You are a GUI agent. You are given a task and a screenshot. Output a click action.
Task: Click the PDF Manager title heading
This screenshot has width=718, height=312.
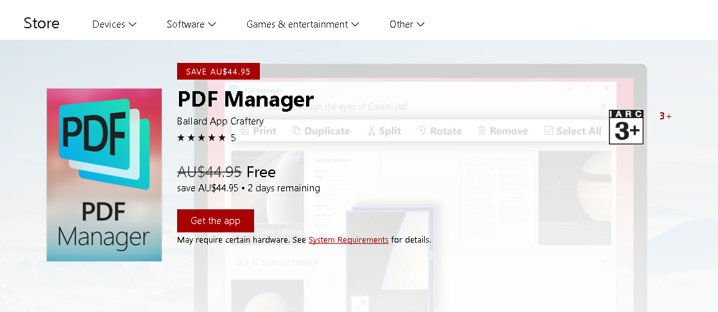click(x=246, y=99)
